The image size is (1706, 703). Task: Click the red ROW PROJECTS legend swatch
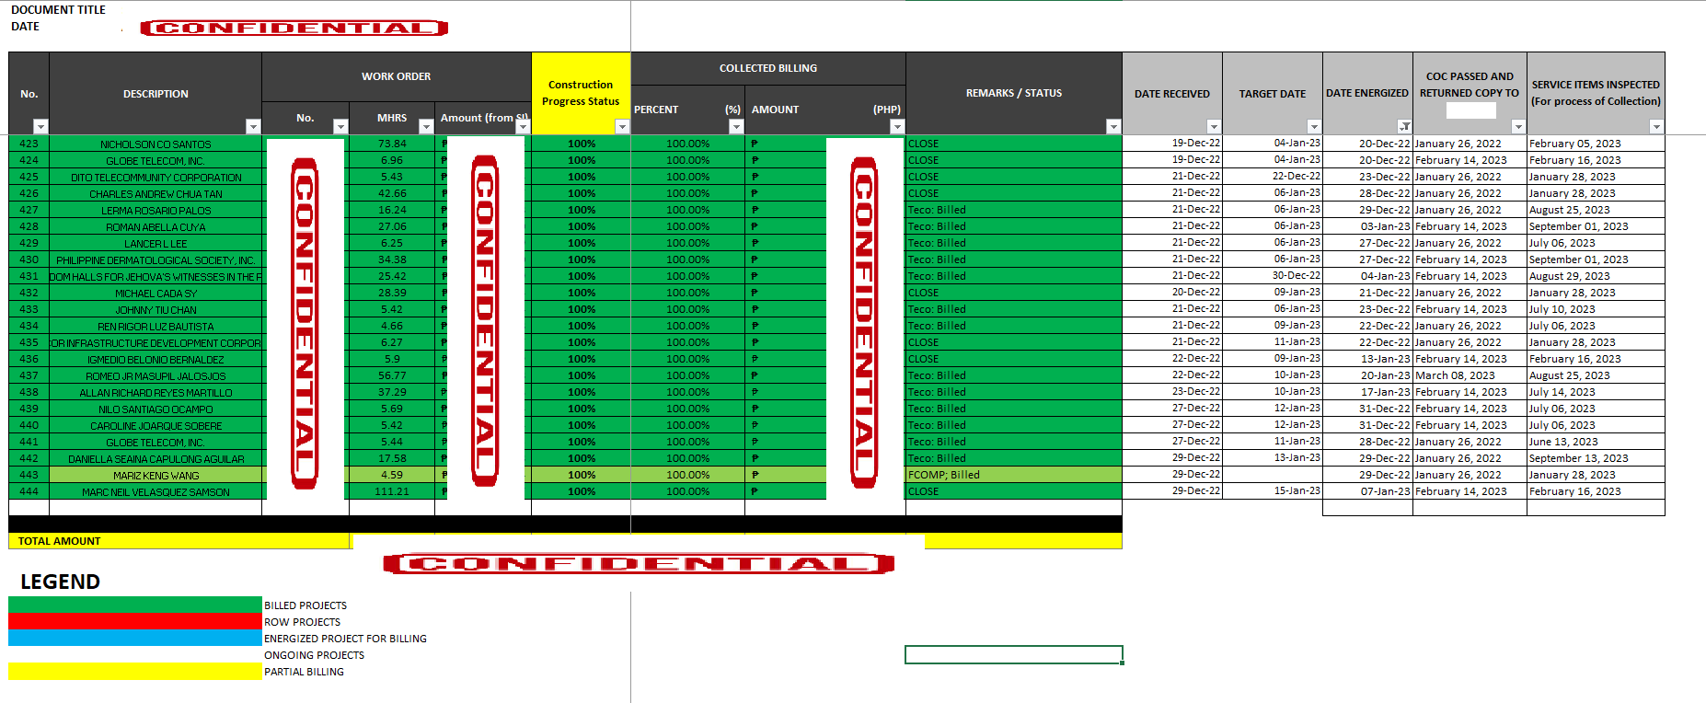pos(135,621)
